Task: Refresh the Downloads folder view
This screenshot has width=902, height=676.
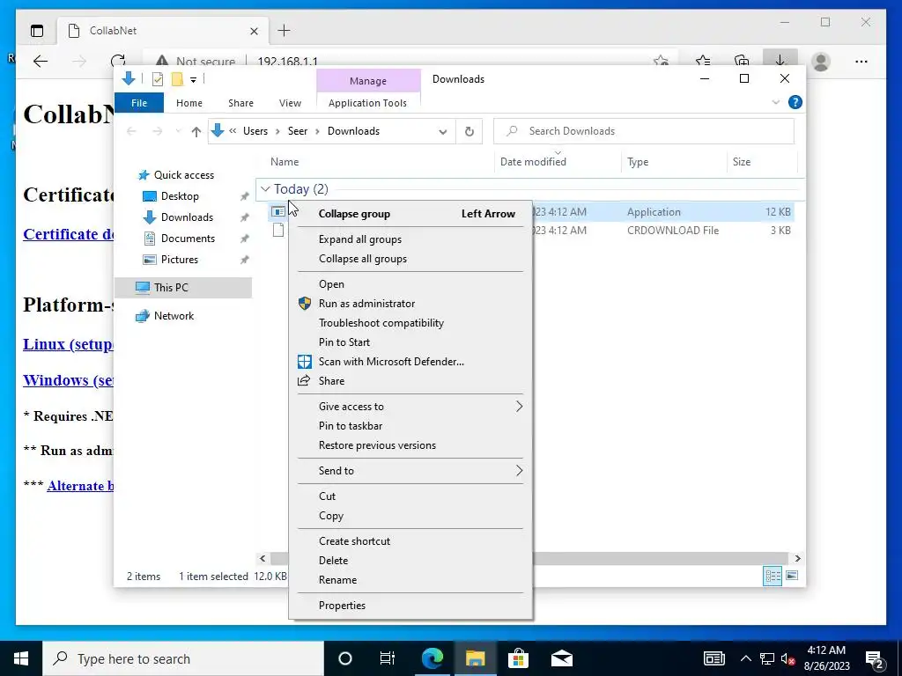Action: pos(469,132)
